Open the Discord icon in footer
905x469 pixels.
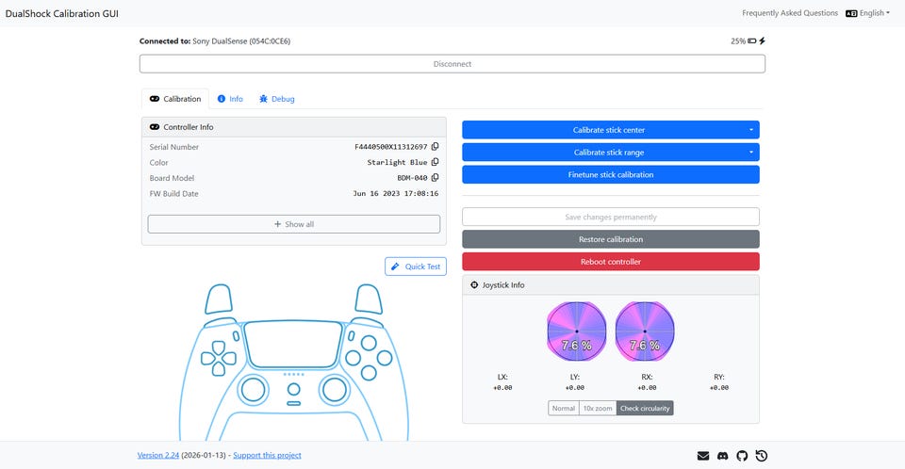723,456
